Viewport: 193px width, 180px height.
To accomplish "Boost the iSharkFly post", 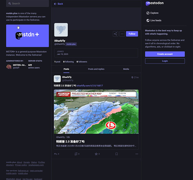I will pyautogui.click(x=76, y=154).
